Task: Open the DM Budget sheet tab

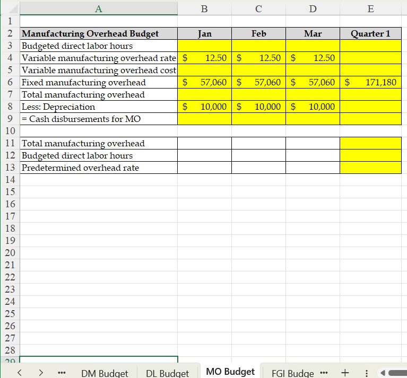Action: click(105, 373)
